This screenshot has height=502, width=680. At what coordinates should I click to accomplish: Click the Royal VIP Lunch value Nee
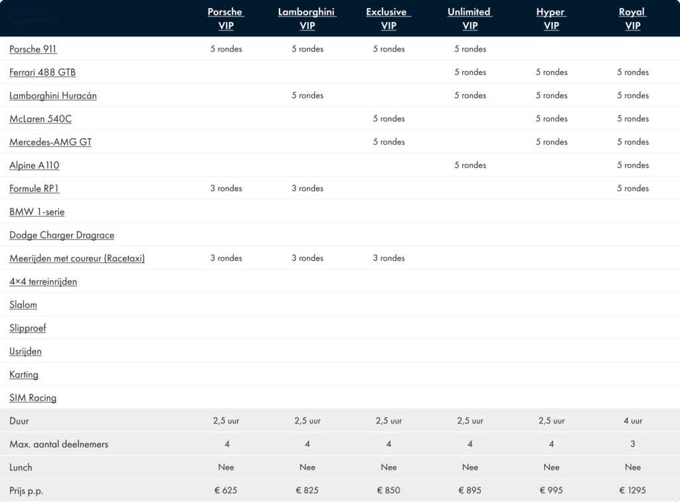633,467
